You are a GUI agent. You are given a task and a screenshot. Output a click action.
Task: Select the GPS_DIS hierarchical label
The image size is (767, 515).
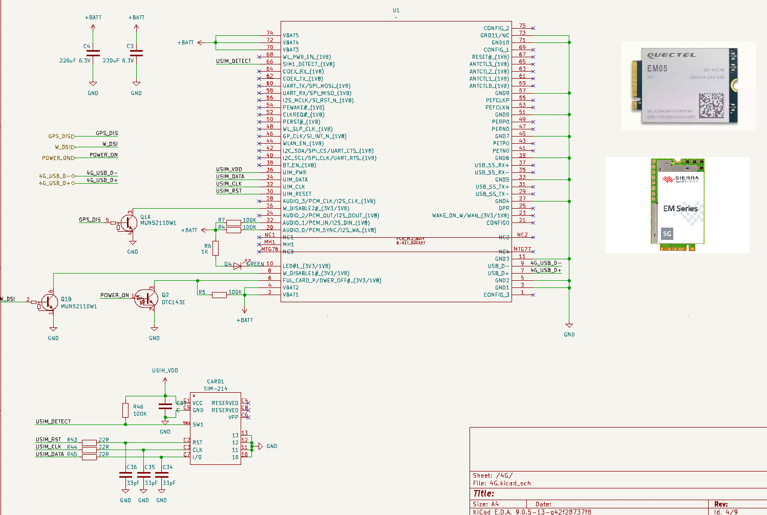tap(61, 137)
